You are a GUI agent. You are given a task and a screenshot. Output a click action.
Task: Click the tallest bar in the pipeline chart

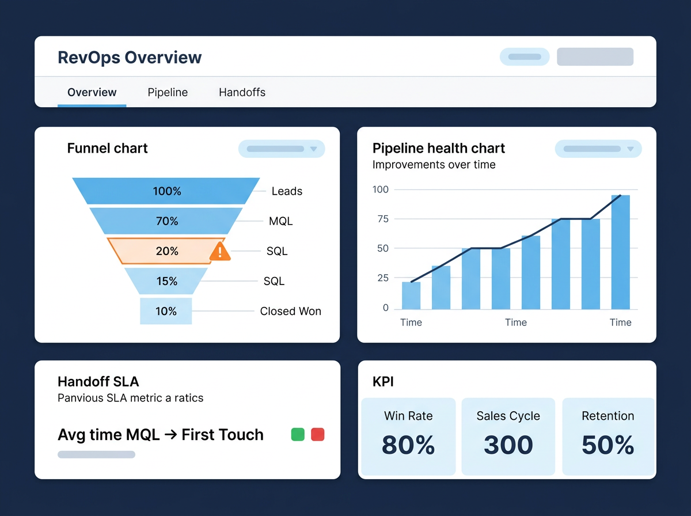621,252
